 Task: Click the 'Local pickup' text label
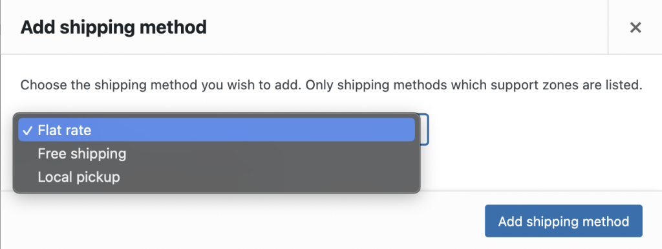[79, 177]
